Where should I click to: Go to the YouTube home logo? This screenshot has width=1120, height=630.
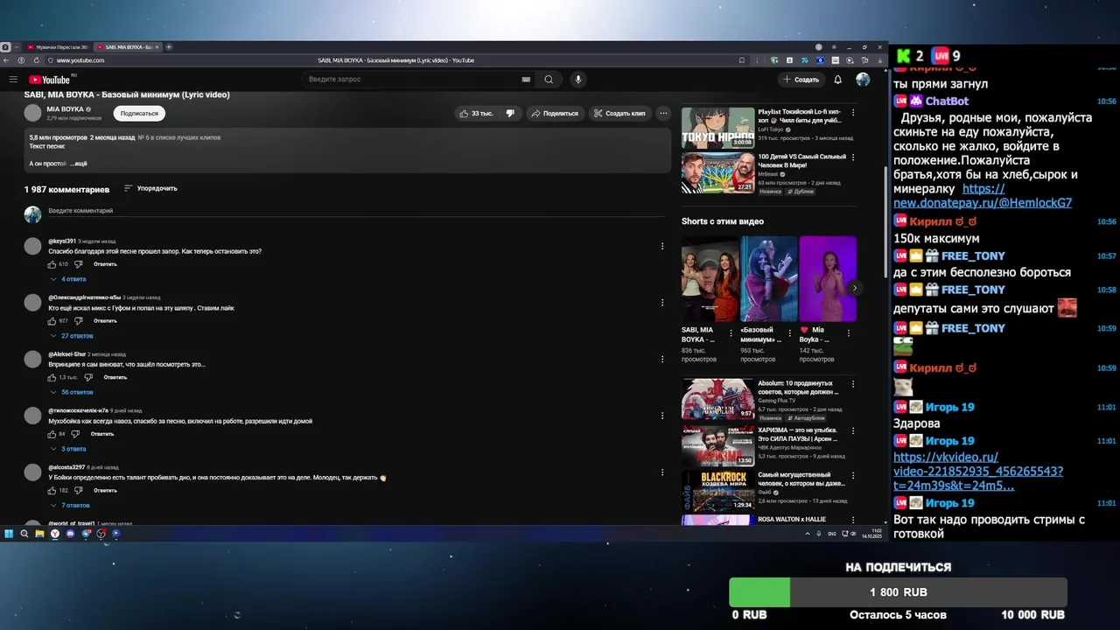[x=52, y=80]
